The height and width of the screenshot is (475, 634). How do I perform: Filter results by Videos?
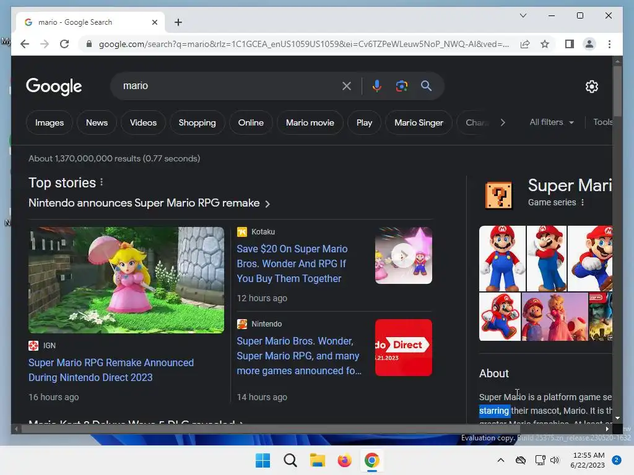(x=143, y=122)
